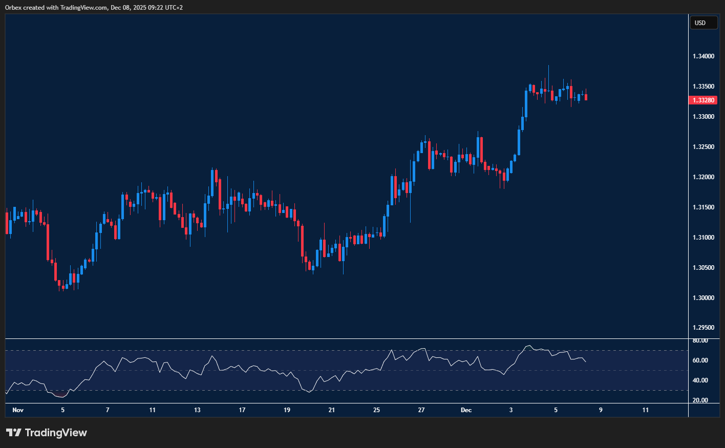This screenshot has height=448, width=725.
Task: Open the price scale context options
Action: [704, 205]
